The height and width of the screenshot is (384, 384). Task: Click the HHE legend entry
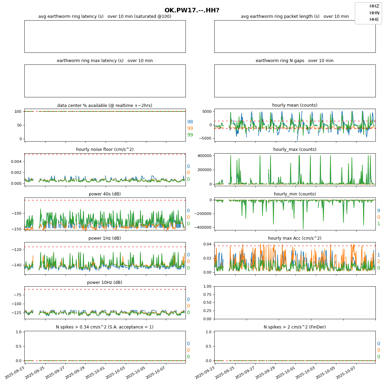pyautogui.click(x=374, y=20)
